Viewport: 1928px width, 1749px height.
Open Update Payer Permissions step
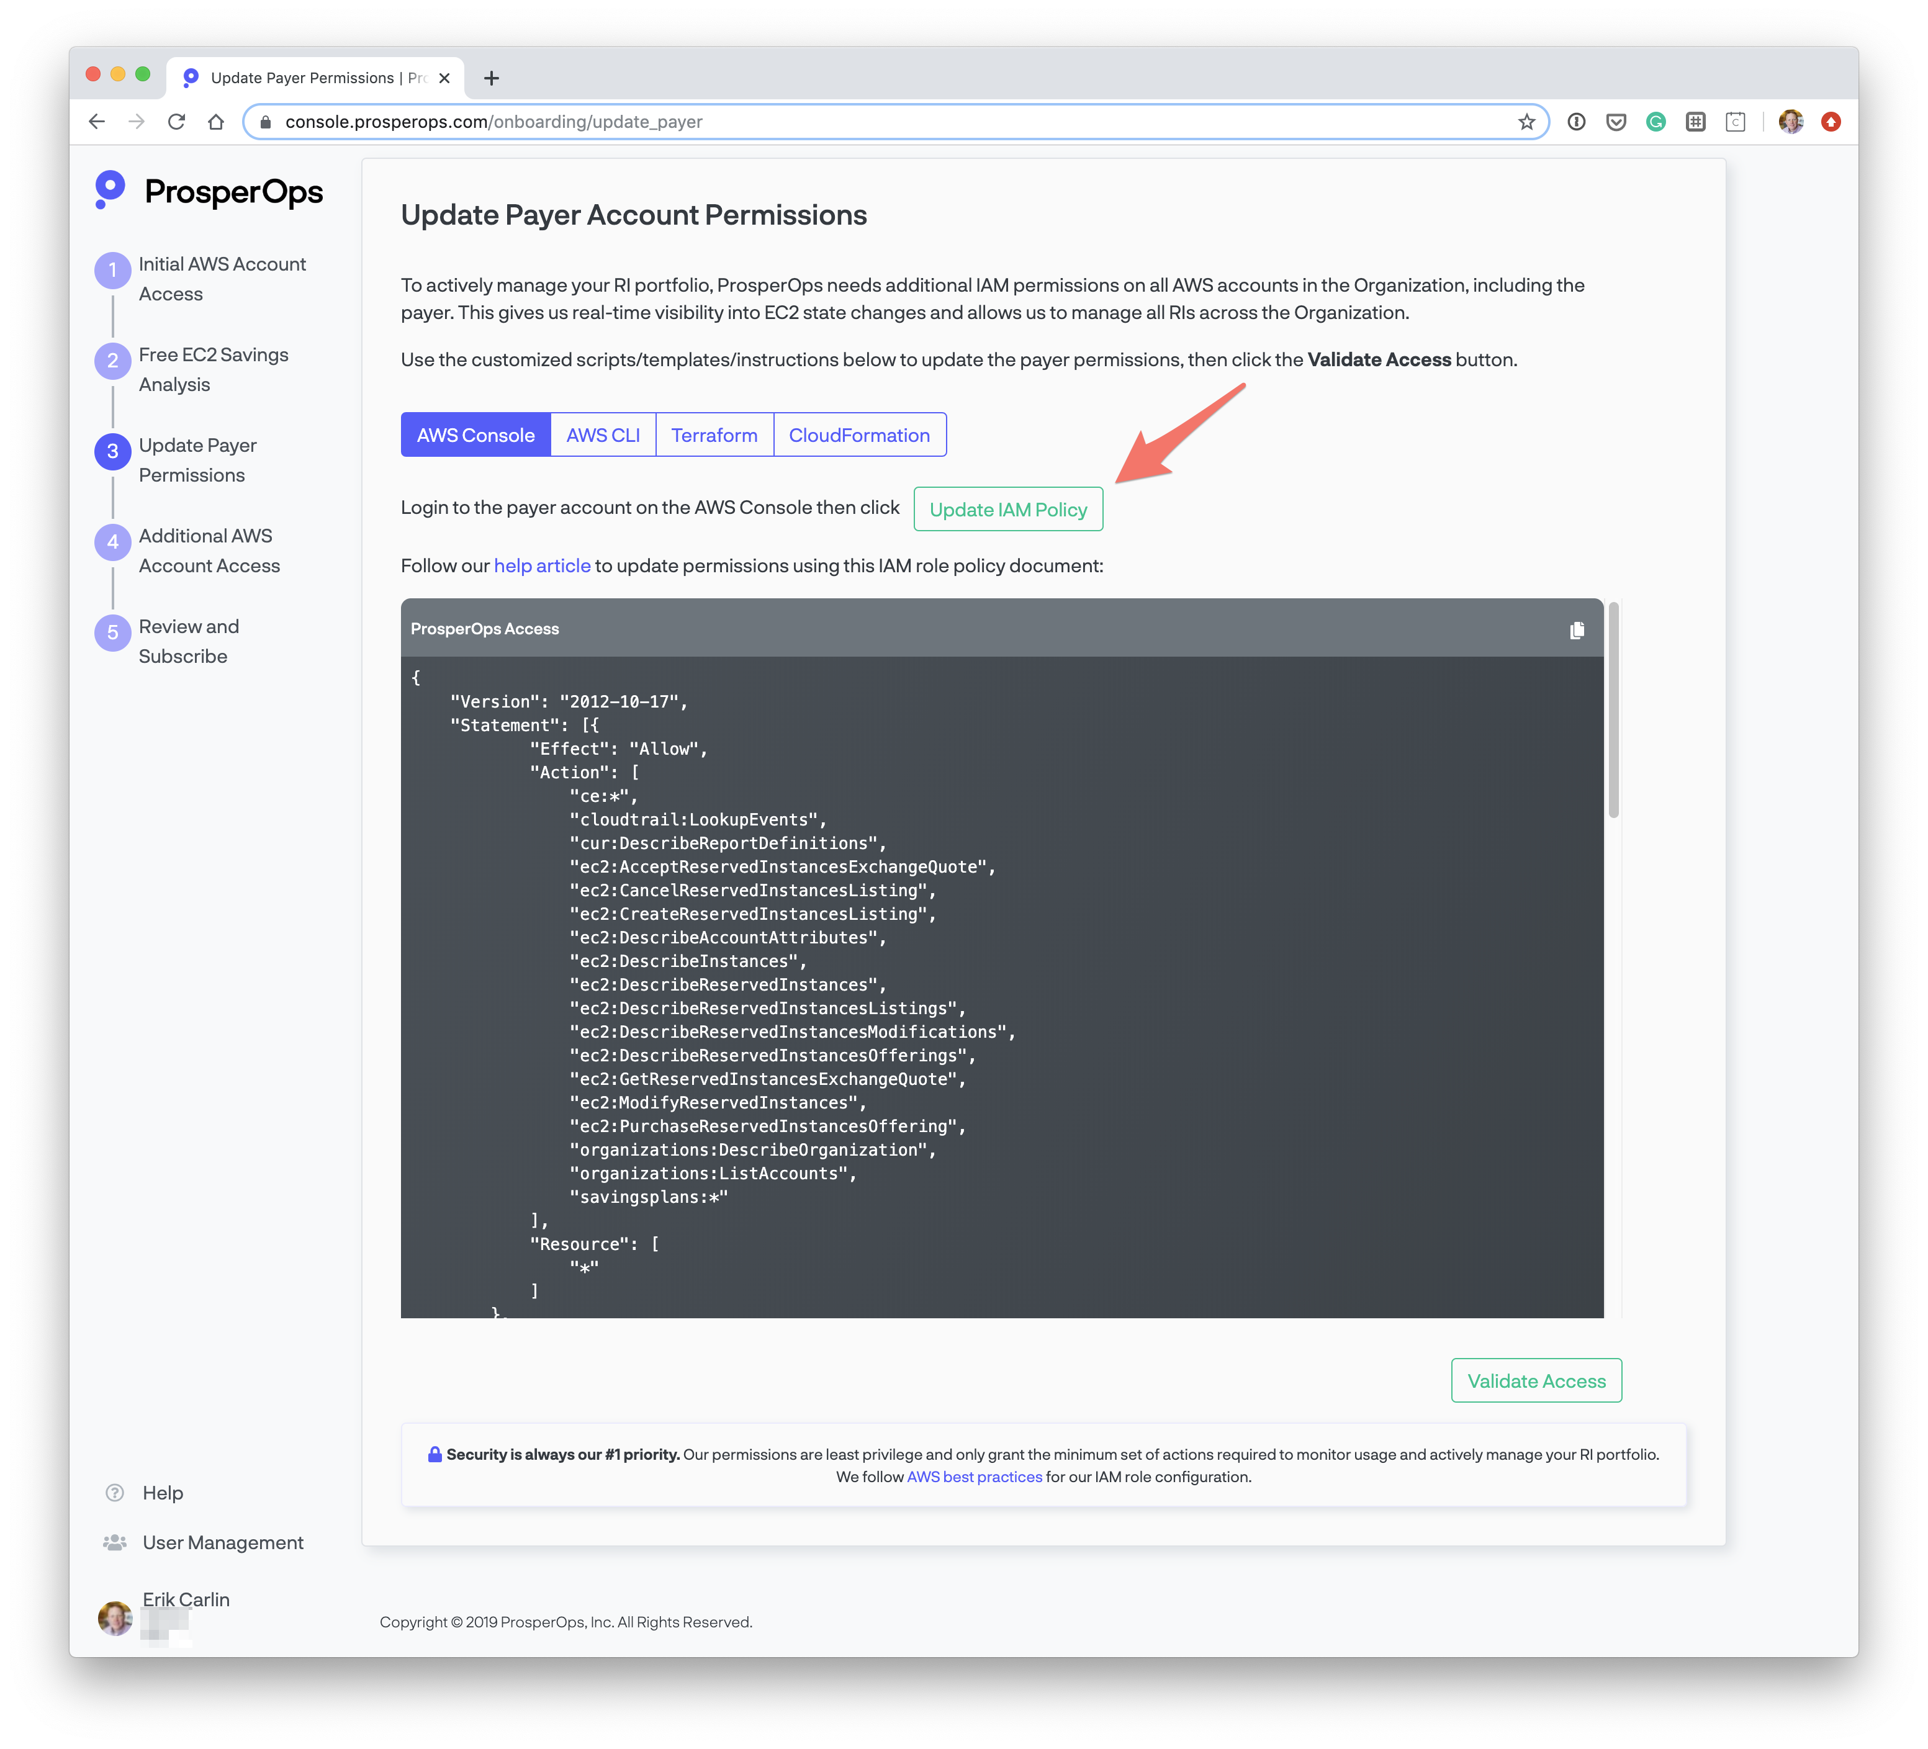pyautogui.click(x=198, y=461)
